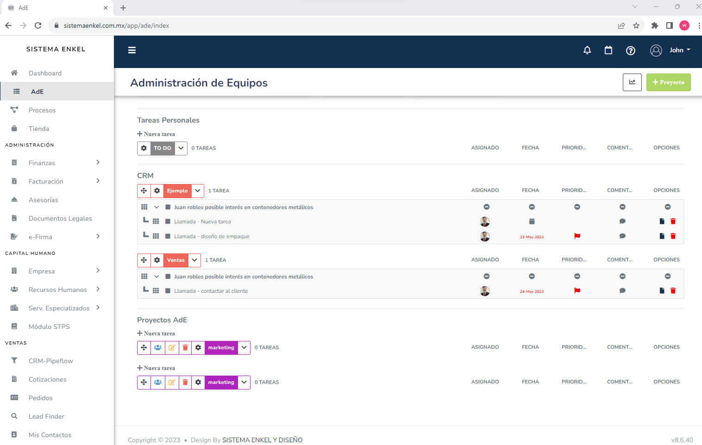This screenshot has width=702, height=445.
Task: Open the calendar icon in the top bar
Action: pos(608,50)
